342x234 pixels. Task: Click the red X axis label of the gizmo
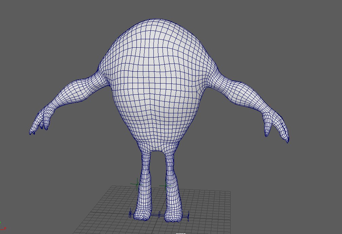pos(4,229)
